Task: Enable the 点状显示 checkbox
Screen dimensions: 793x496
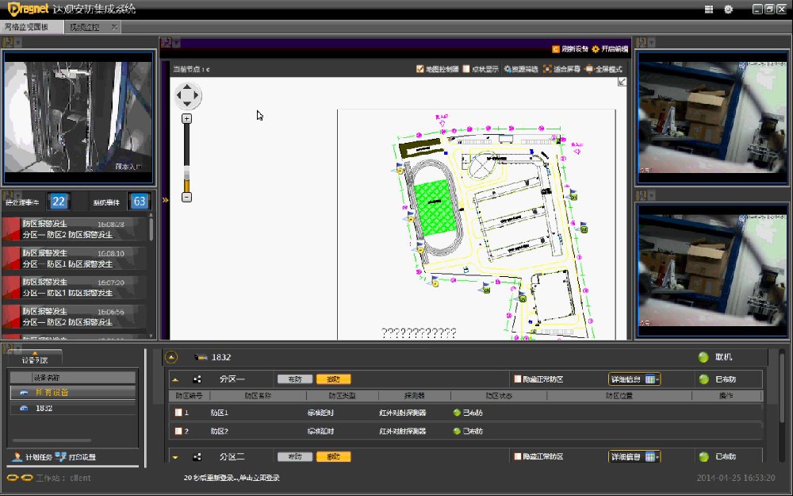Action: pos(466,69)
